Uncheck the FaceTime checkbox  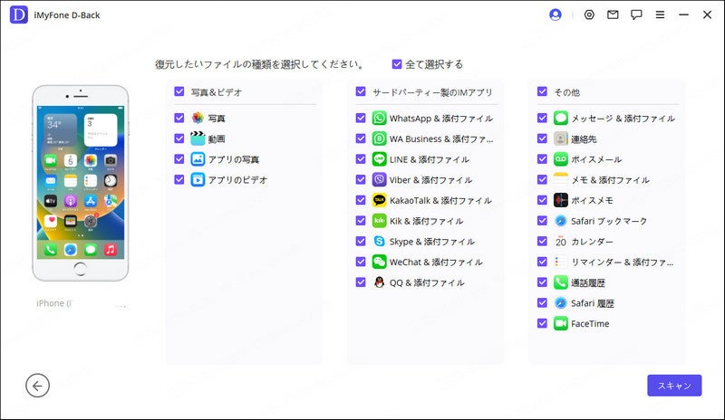coord(542,323)
